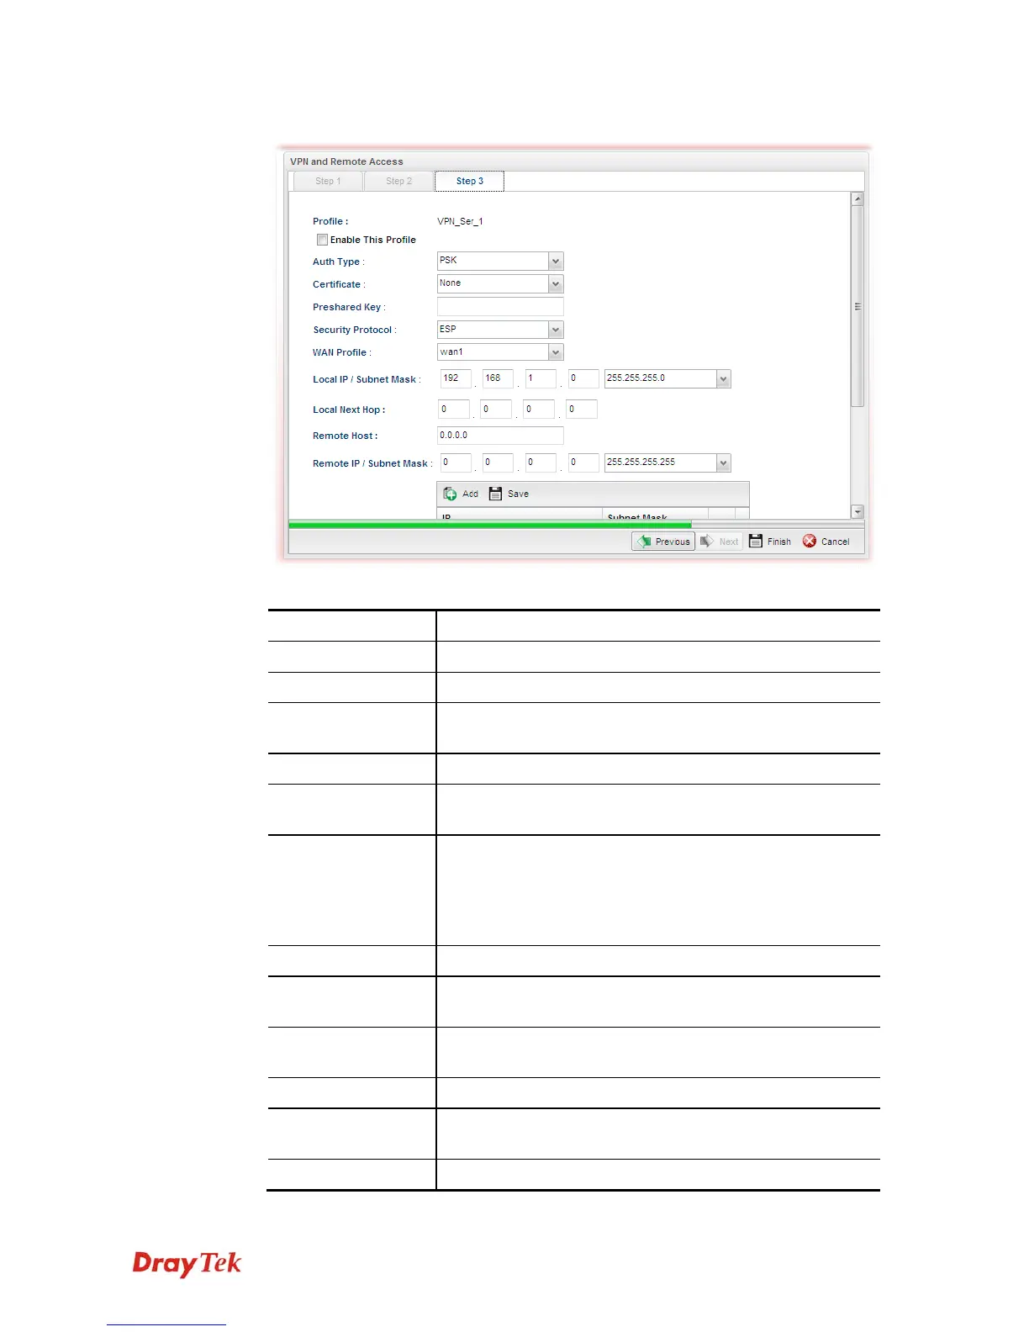Click the Save floppy disk icon
Screen dimensions: 1029x1332
(x=496, y=494)
